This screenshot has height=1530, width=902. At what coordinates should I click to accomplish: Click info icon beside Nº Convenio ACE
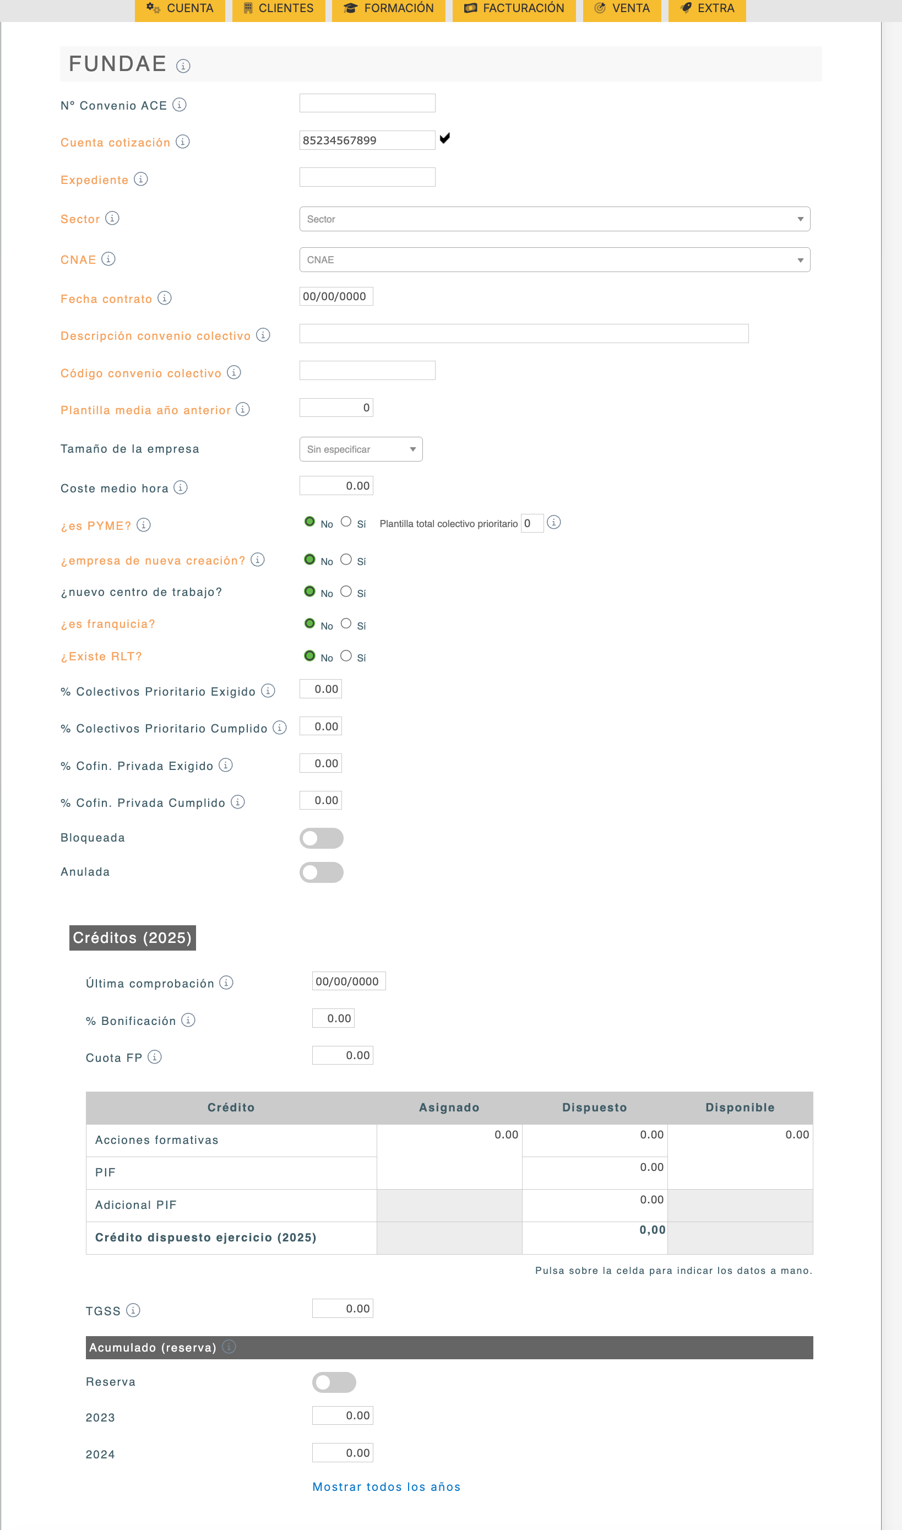pyautogui.click(x=180, y=105)
